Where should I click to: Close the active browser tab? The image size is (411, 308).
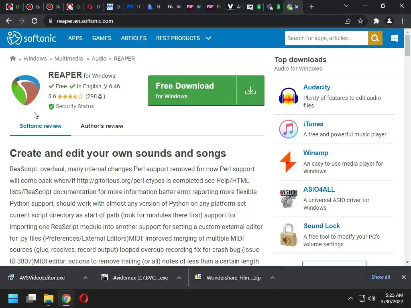click(297, 7)
